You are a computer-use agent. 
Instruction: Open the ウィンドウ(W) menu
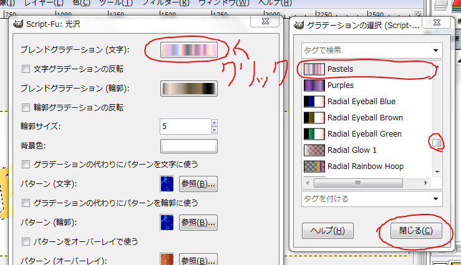click(224, 3)
